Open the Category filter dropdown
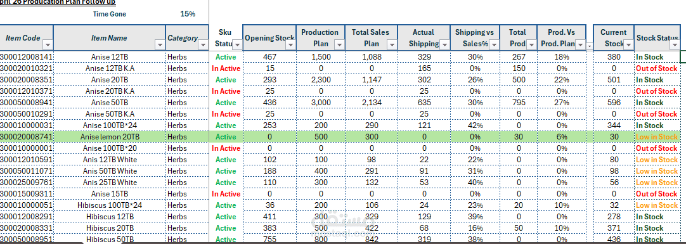Screen dimensions: 686x244 pyautogui.click(x=203, y=44)
